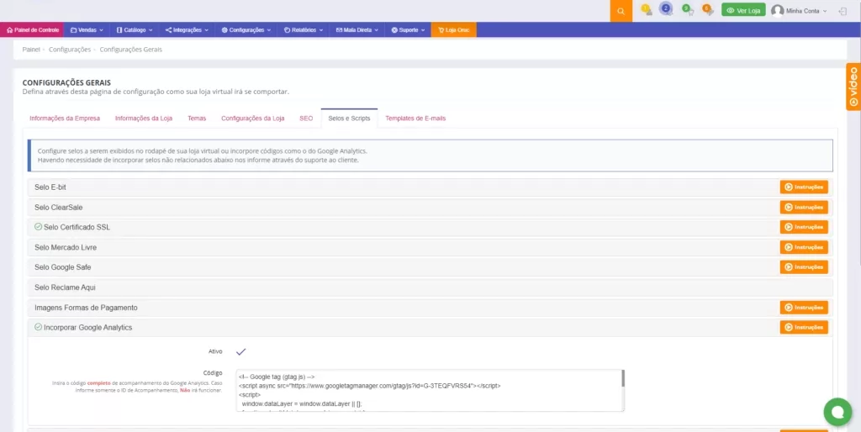Open Instruções for Selo E-bit
The width and height of the screenshot is (861, 432).
coord(804,187)
